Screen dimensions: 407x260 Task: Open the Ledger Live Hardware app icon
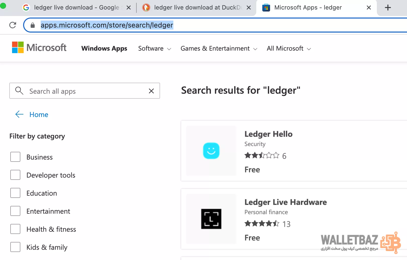[x=211, y=219]
